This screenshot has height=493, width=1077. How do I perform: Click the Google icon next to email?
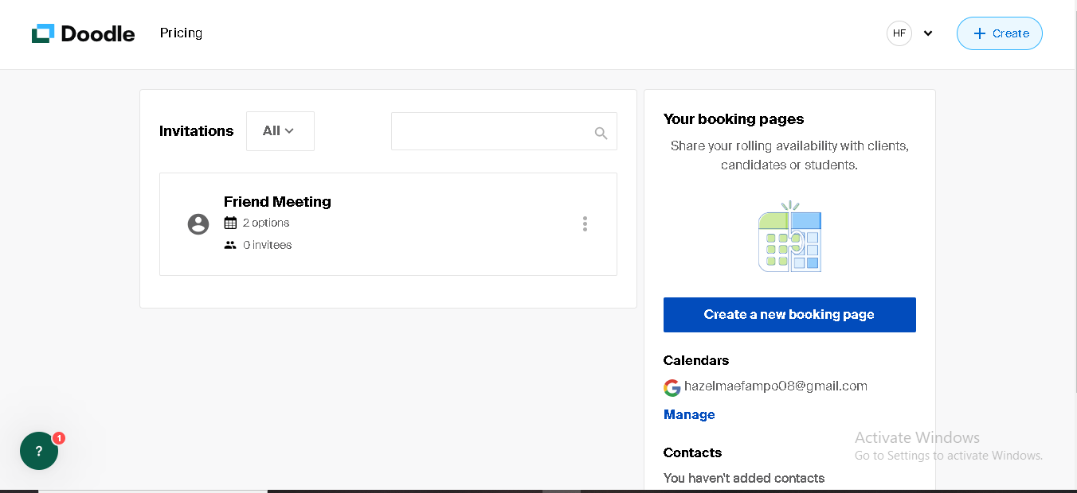672,387
